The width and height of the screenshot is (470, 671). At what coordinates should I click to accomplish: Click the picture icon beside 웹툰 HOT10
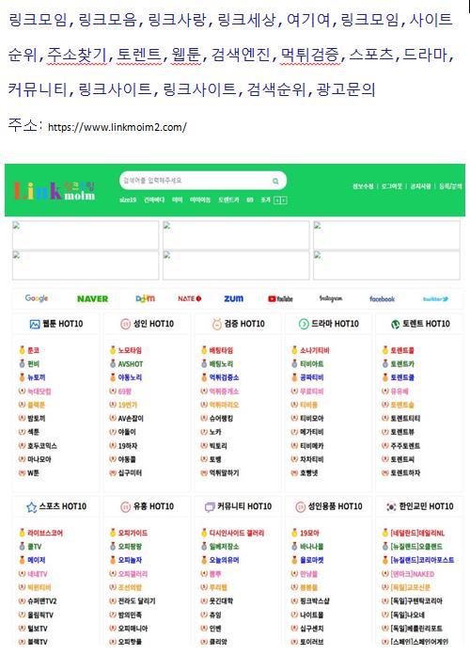point(35,324)
